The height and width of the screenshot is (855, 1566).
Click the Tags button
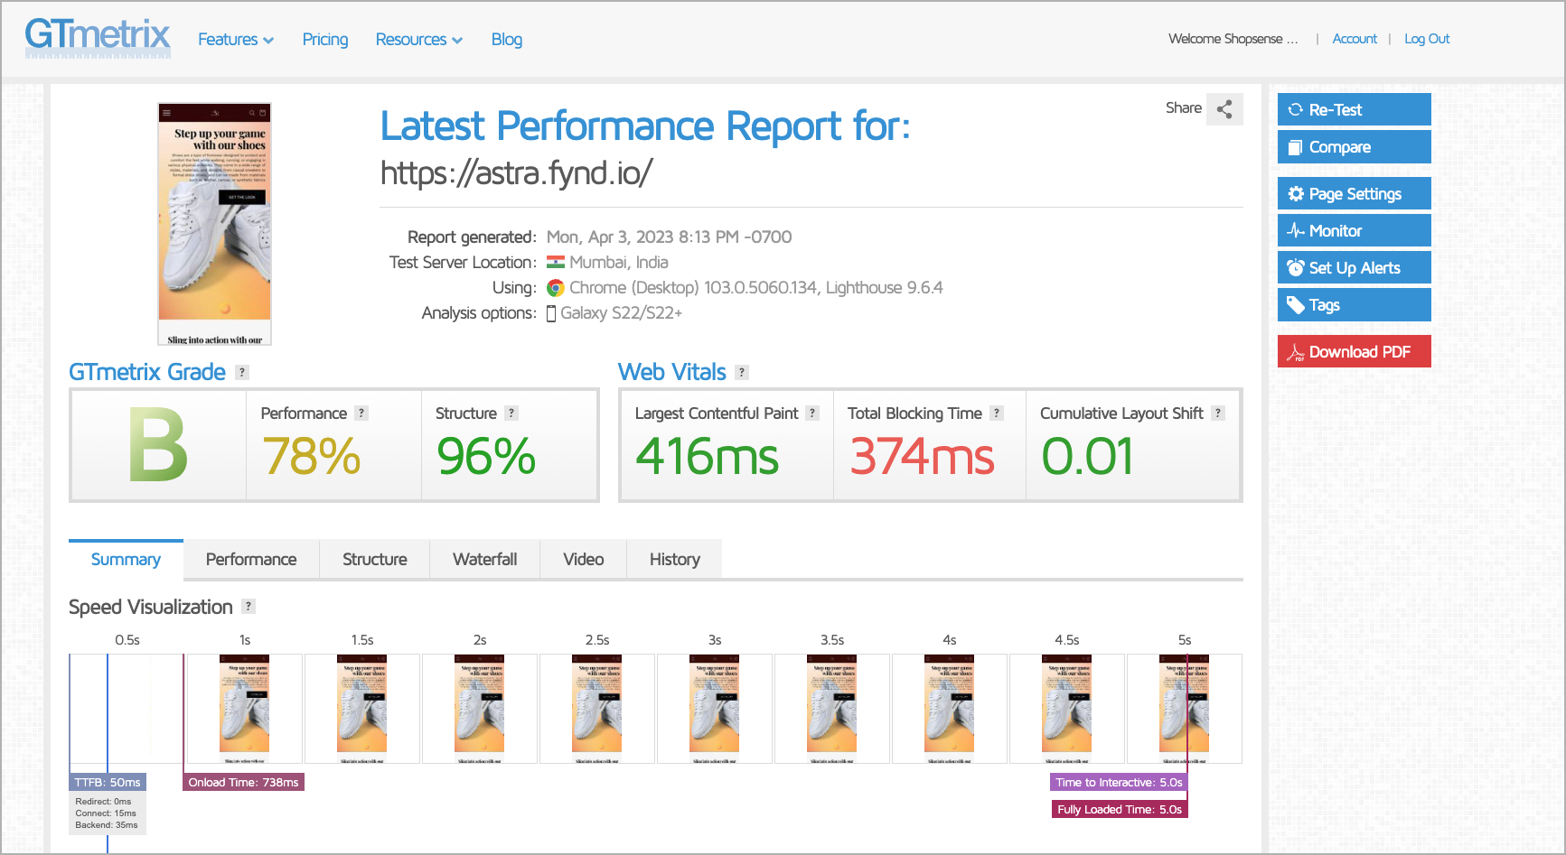point(1354,304)
